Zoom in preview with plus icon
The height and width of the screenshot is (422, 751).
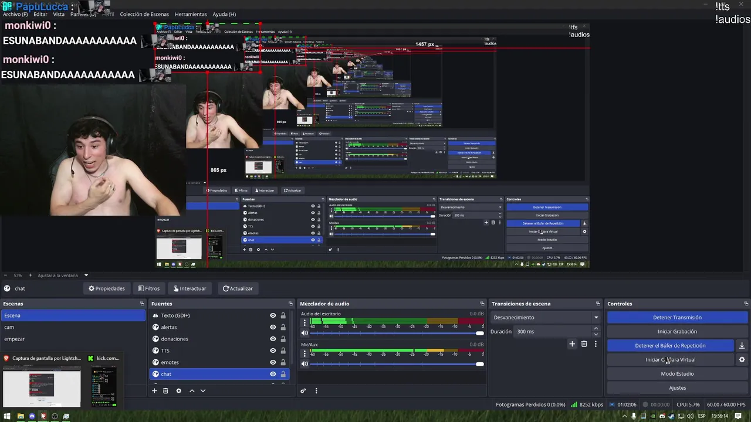point(31,275)
